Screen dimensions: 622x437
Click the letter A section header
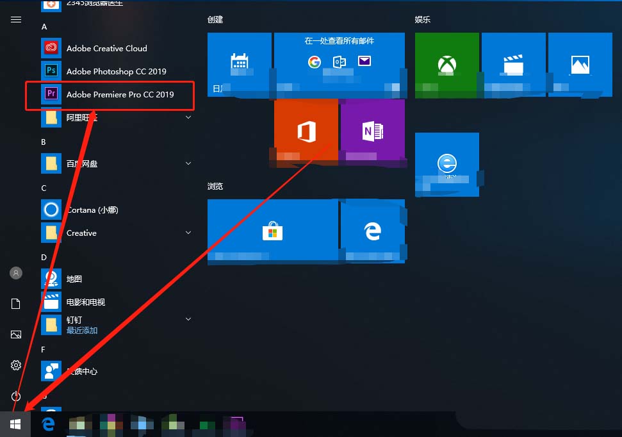pyautogui.click(x=44, y=27)
